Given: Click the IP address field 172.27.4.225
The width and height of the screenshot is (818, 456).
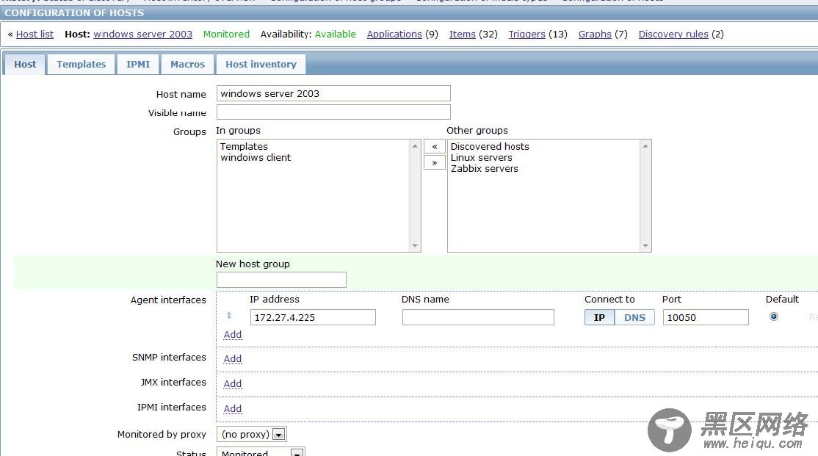Looking at the screenshot, I should (x=313, y=317).
